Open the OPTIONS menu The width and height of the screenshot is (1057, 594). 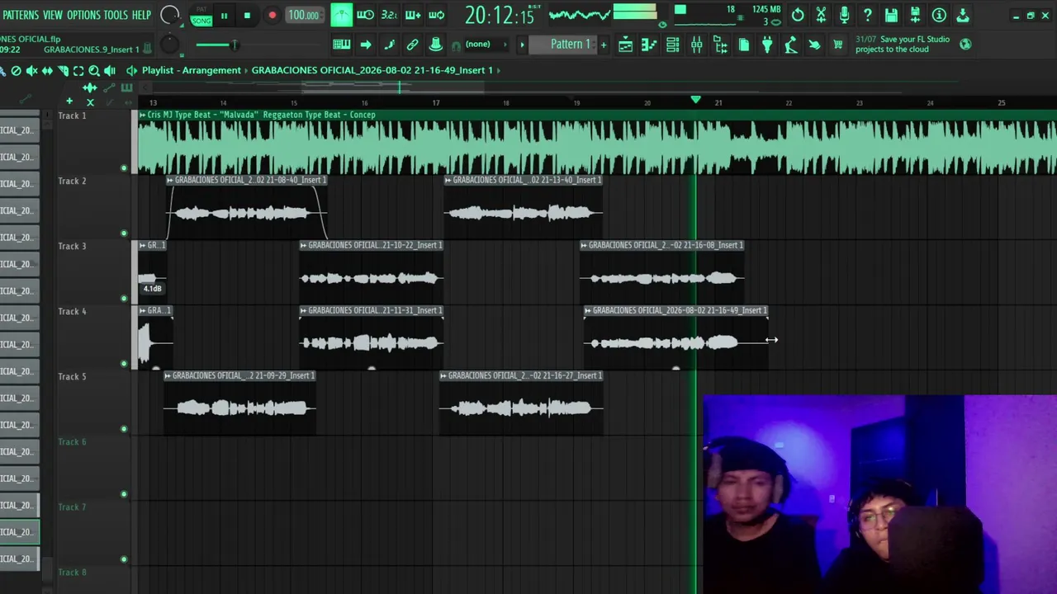(x=83, y=15)
